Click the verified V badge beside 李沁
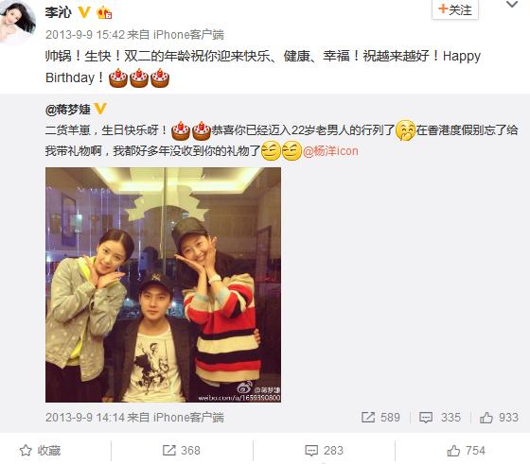 pyautogui.click(x=84, y=12)
